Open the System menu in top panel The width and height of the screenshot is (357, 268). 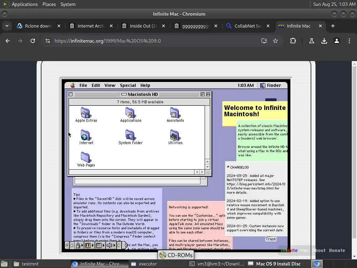click(68, 4)
